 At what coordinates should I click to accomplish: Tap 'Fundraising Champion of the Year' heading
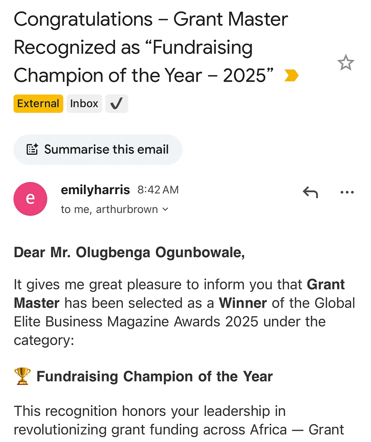(x=155, y=376)
